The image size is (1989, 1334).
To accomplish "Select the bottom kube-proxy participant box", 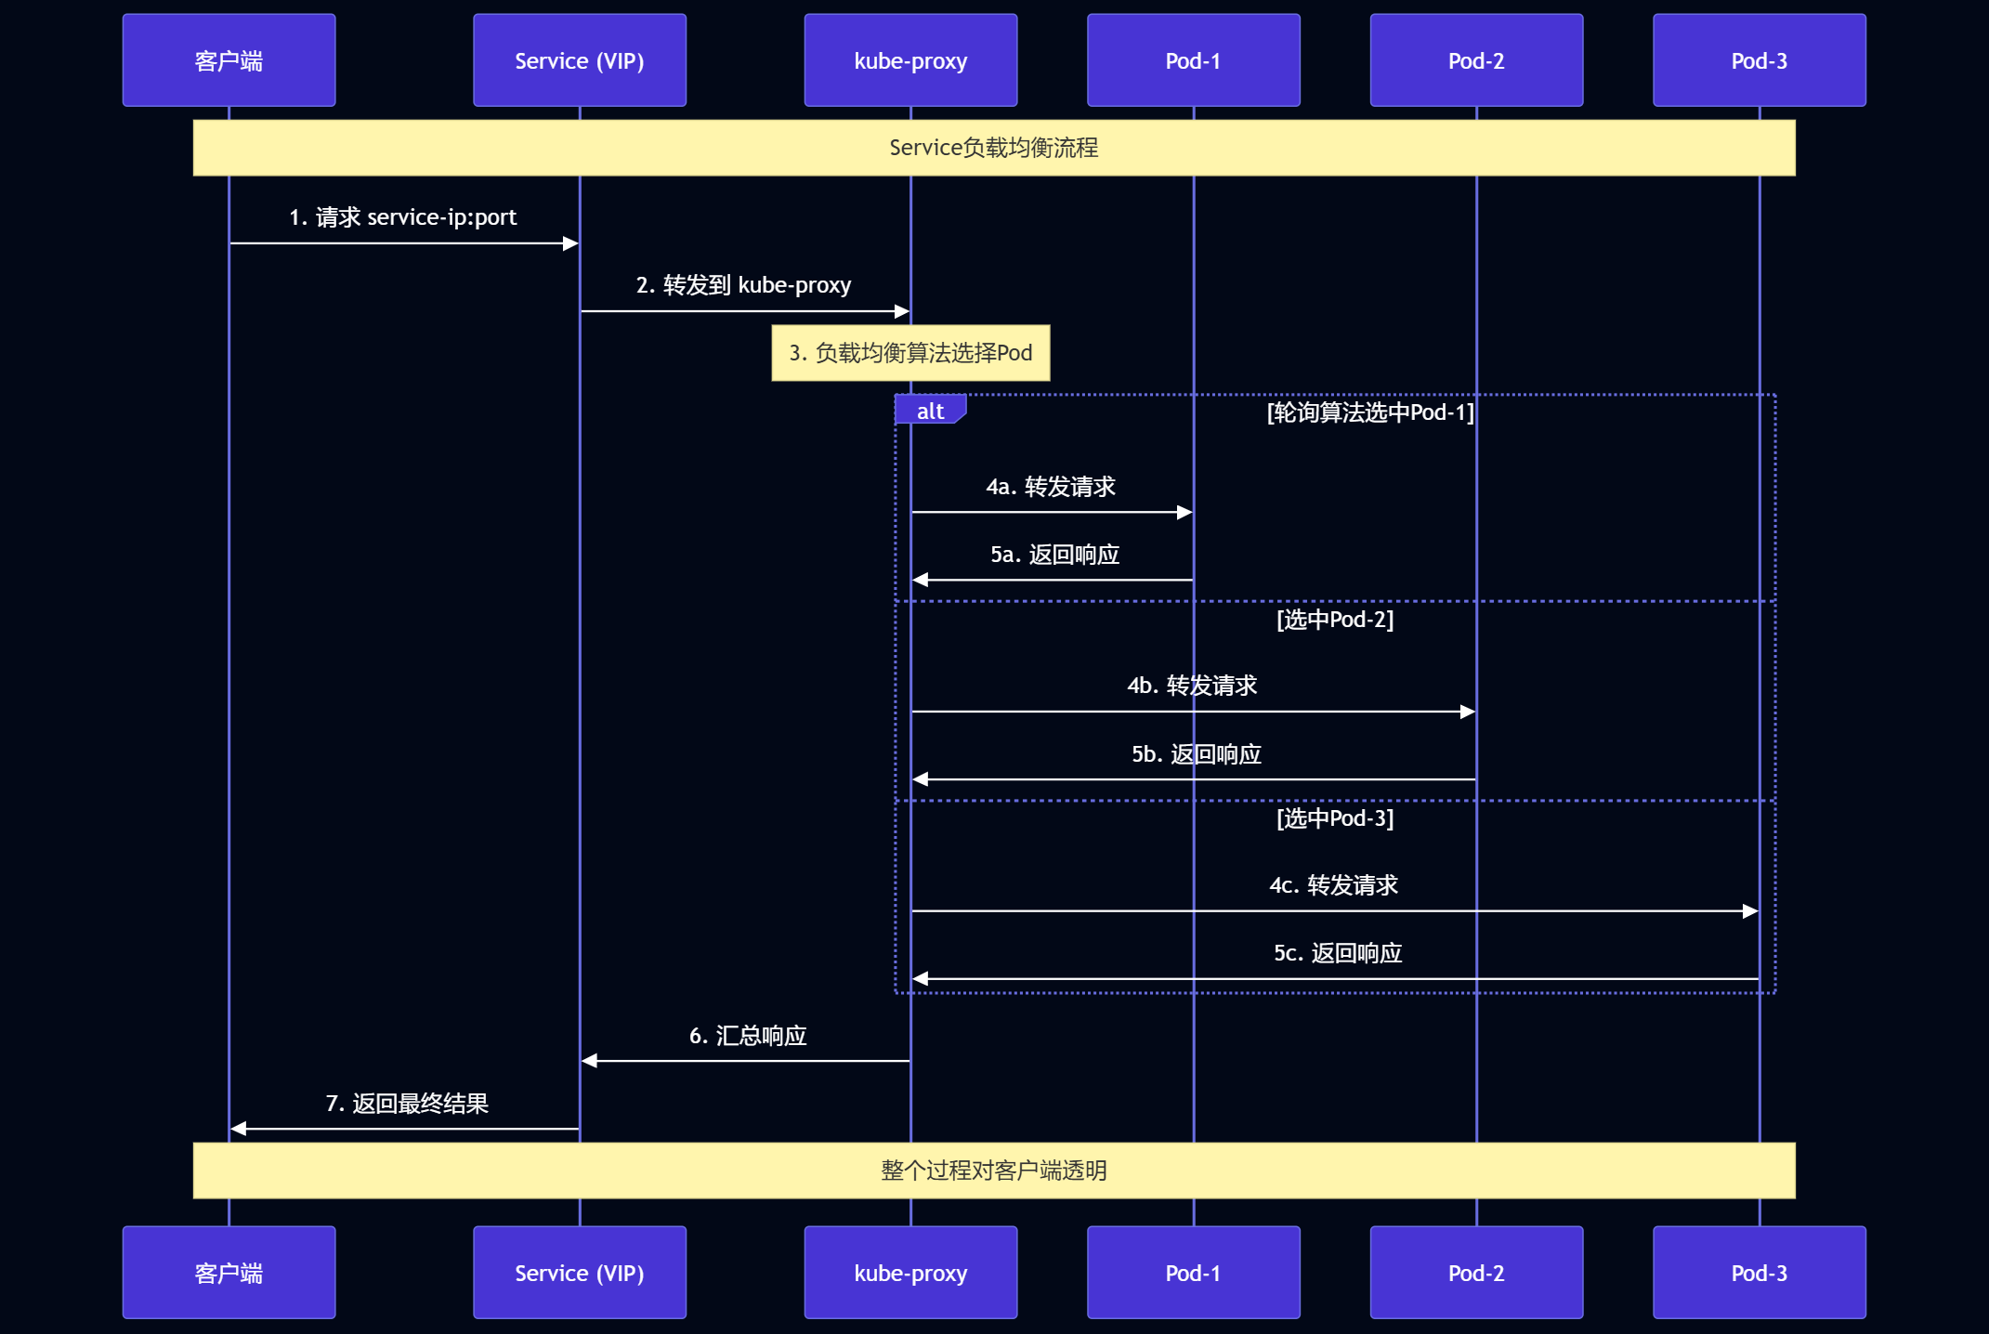I will pos(910,1273).
